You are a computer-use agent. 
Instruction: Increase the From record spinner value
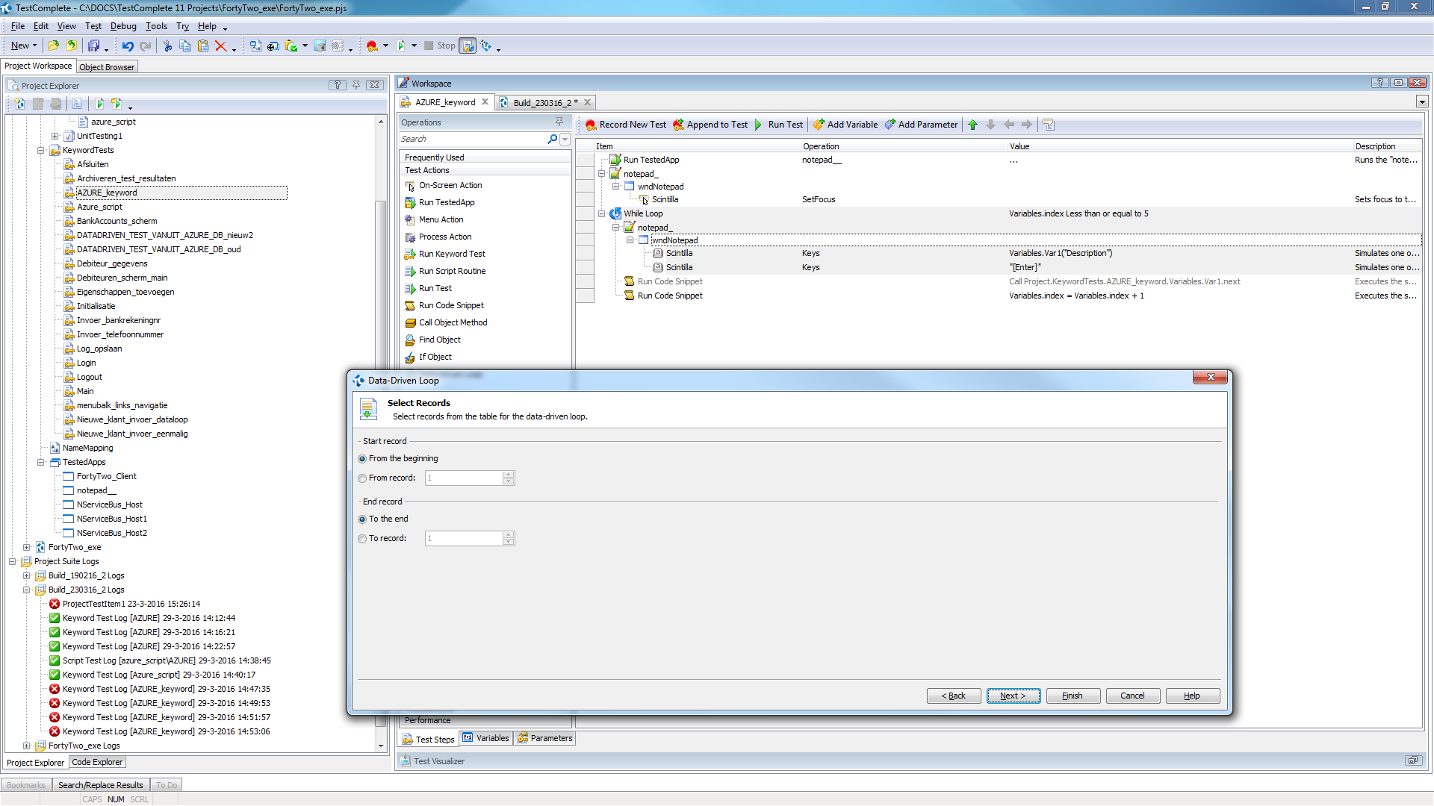[x=509, y=475]
